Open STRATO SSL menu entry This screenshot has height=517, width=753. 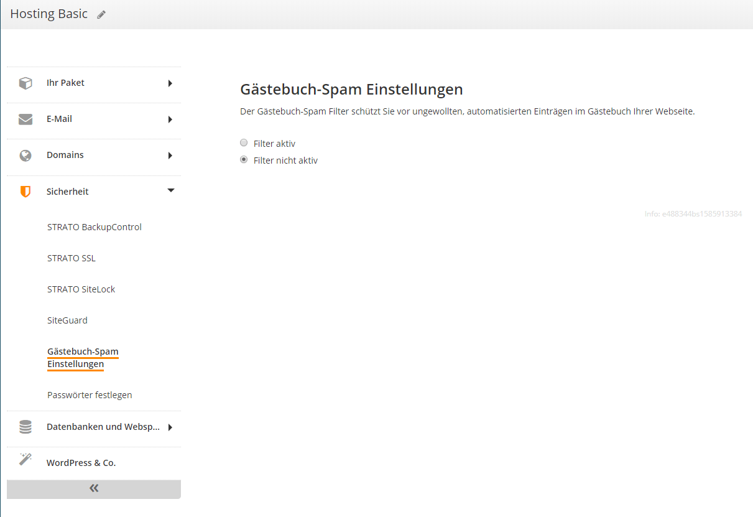point(72,258)
